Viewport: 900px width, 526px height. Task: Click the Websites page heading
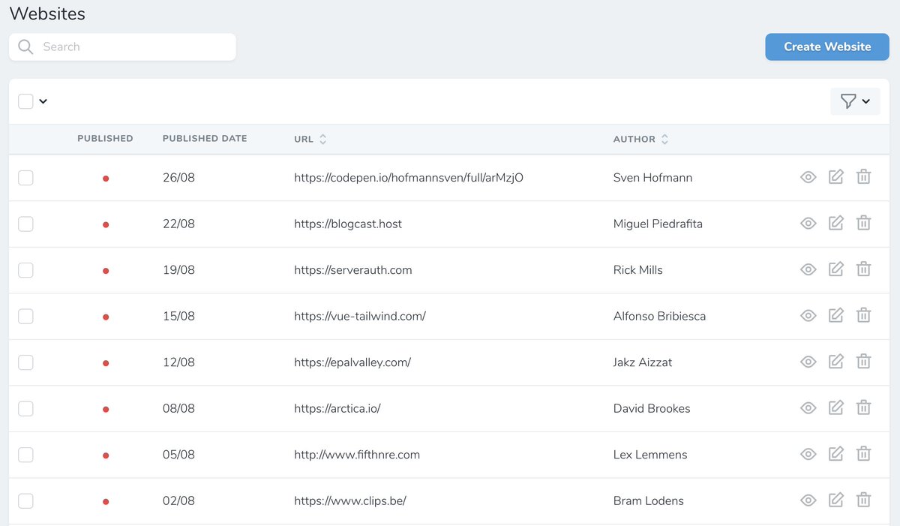pyautogui.click(x=47, y=14)
